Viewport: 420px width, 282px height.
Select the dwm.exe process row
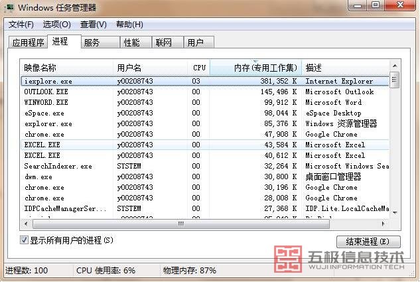coord(205,176)
